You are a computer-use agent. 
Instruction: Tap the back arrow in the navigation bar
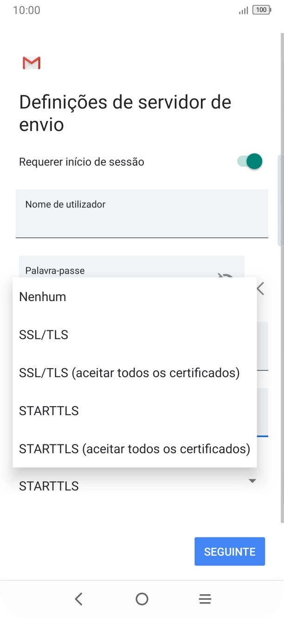(79, 599)
